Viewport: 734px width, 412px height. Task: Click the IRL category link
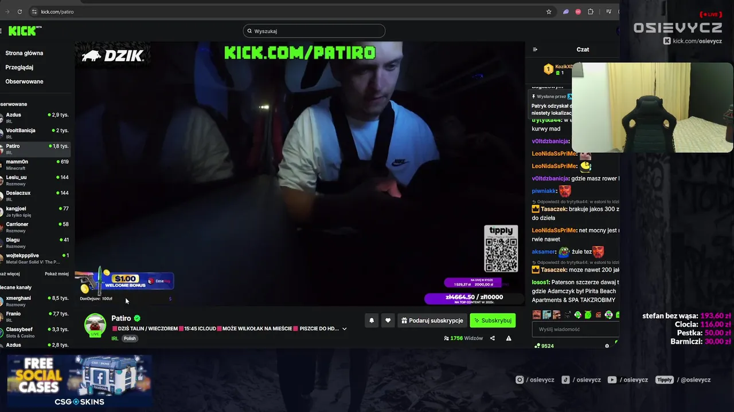pos(115,338)
